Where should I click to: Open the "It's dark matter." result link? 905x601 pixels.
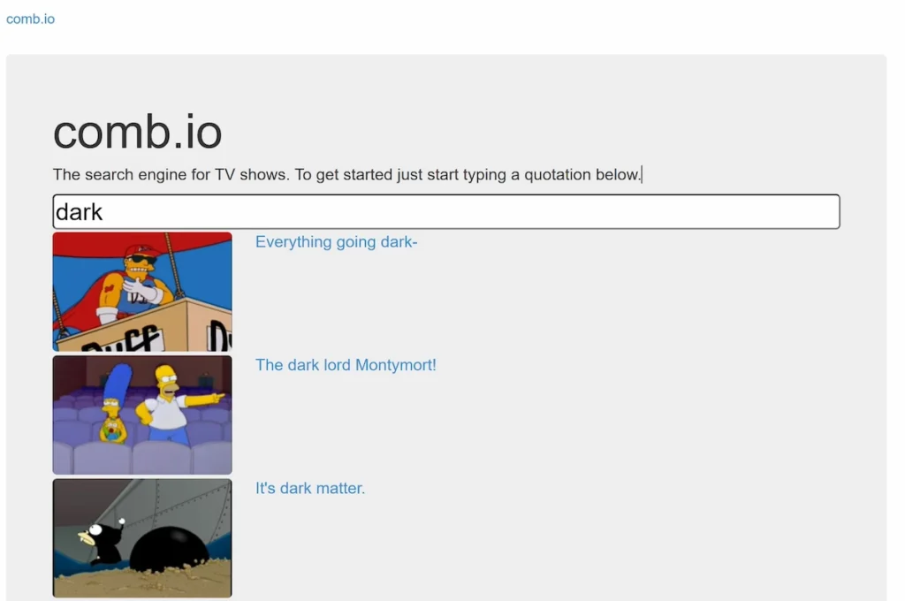click(x=310, y=489)
